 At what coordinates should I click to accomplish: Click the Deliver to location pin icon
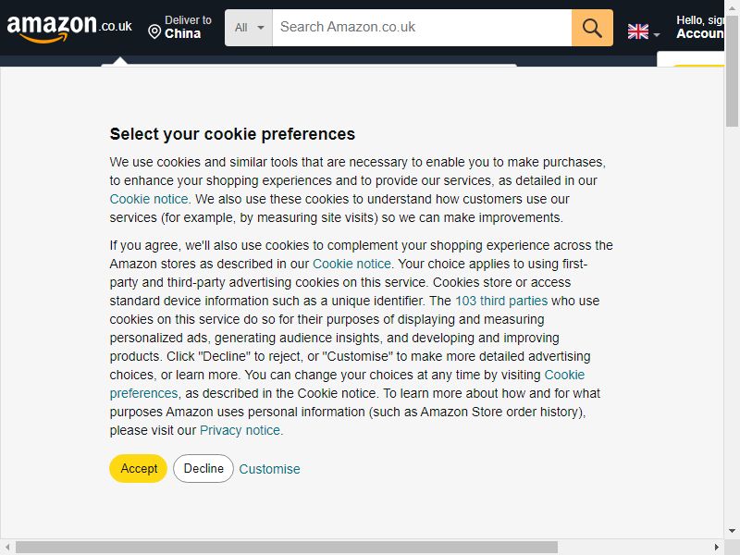coord(154,32)
